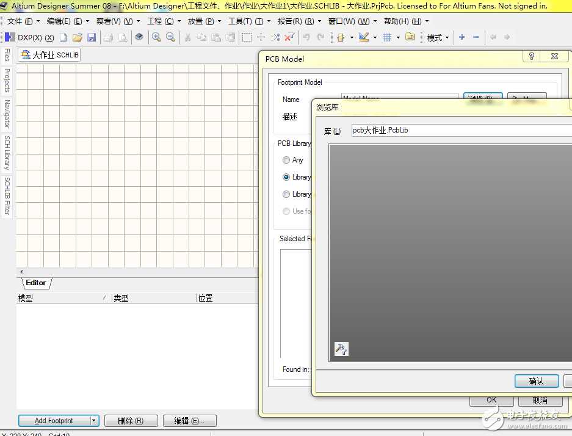Click the layers/workspace stack icon
Image resolution: width=572 pixels, height=436 pixels.
click(x=139, y=37)
